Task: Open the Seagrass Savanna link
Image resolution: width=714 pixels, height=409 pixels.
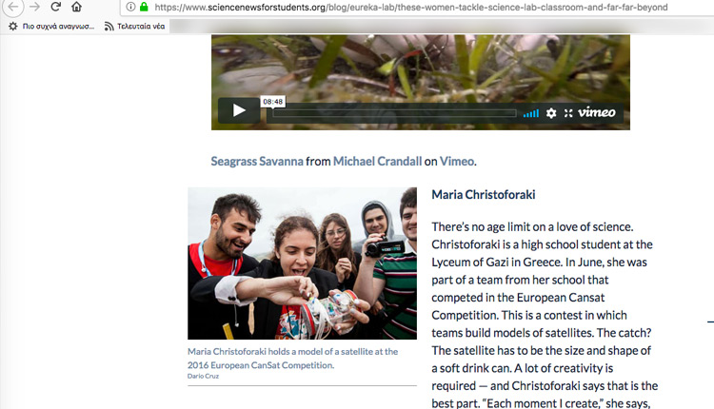Action: (x=257, y=161)
